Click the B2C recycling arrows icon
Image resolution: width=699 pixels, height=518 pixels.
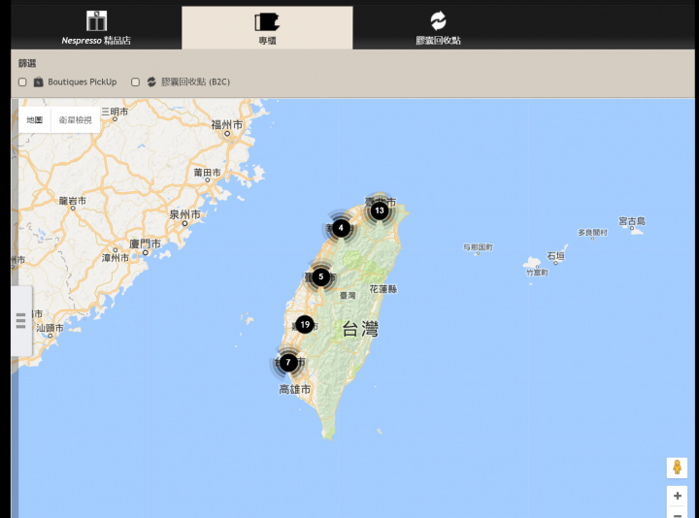click(151, 81)
